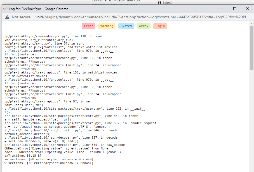This screenshot has width=254, height=172.
Task: Click the json/__init__.py line 346 loads entry
Action: pyautogui.click(x=61, y=130)
